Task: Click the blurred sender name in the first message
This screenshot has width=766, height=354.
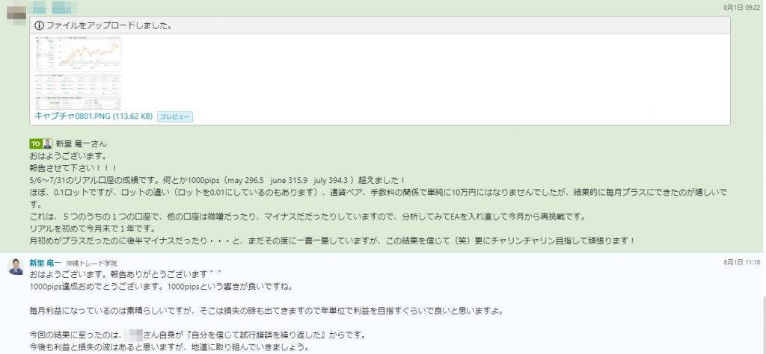Action: point(52,7)
